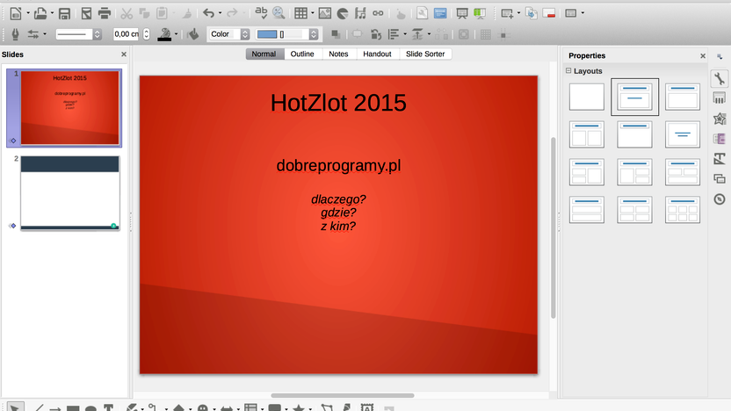This screenshot has width=731, height=411.
Task: Add a new slide
Action: point(507,13)
